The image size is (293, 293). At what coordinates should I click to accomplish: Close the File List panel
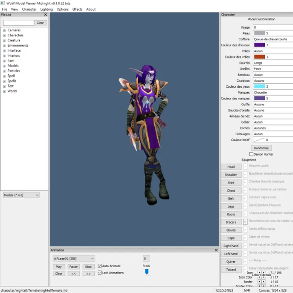pyautogui.click(x=45, y=14)
